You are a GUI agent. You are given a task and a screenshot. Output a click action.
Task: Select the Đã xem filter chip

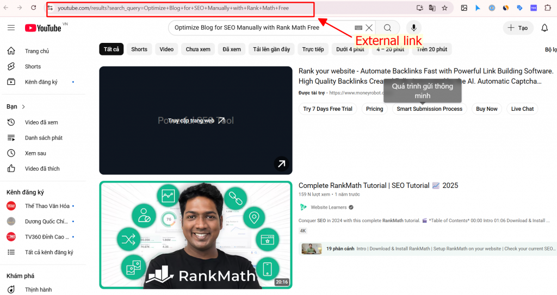click(x=232, y=49)
